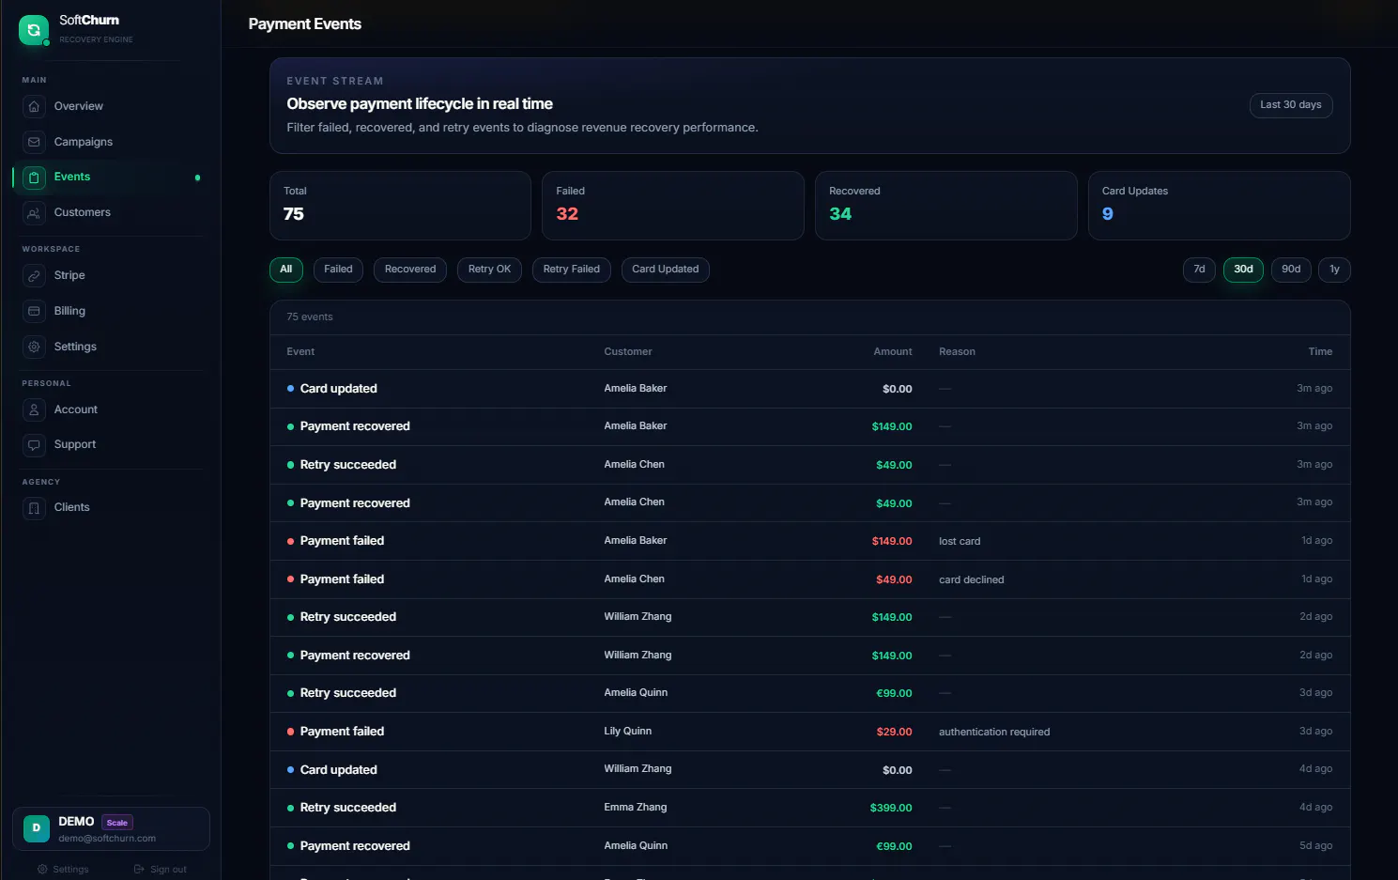Click 'authentication required' reason text
Screen dimensions: 1398x880
tap(994, 733)
